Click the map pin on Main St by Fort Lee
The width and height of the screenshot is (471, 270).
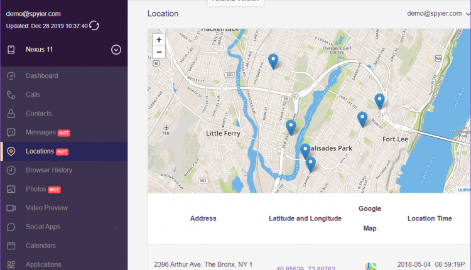[x=362, y=119]
